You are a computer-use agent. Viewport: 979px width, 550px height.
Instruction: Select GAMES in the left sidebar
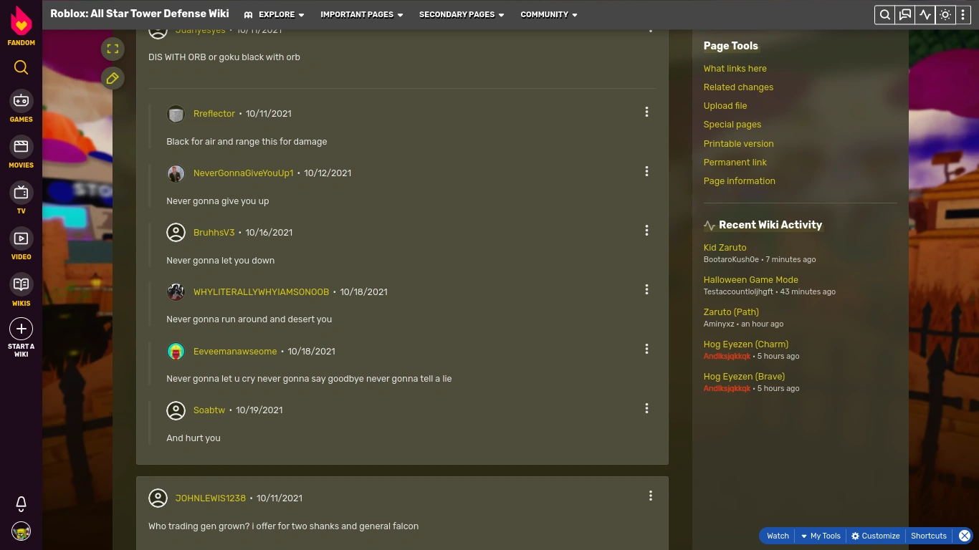21,106
